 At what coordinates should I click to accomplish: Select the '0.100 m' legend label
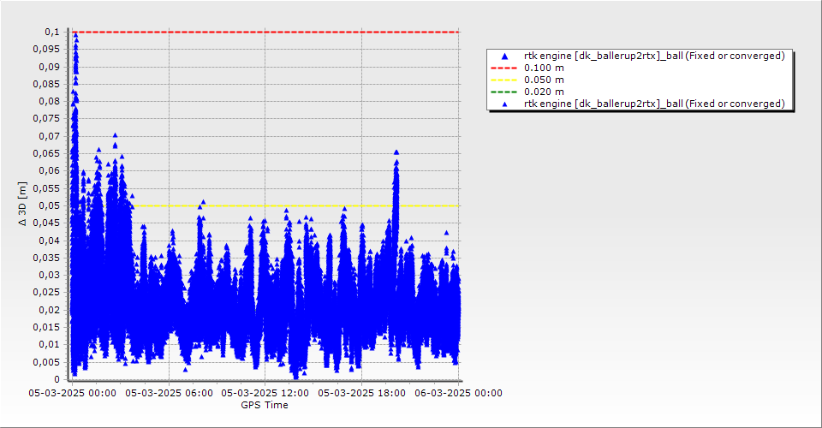click(544, 68)
